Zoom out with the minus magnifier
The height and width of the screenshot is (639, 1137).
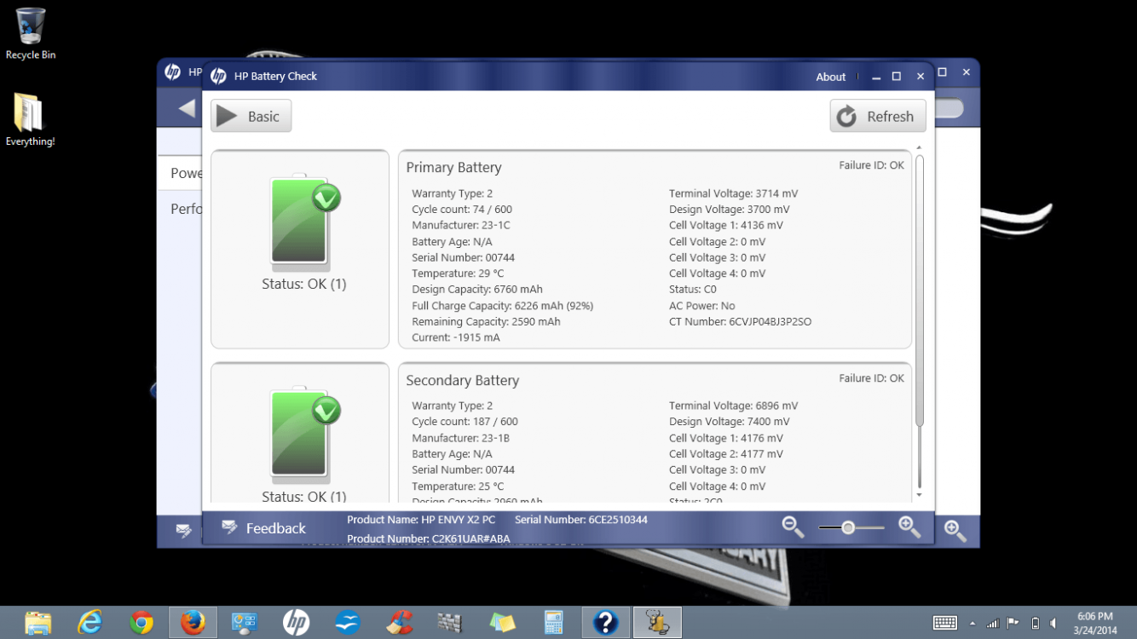(794, 527)
